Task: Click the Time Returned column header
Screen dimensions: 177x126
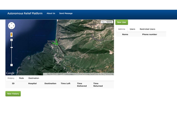Action: tap(98, 85)
